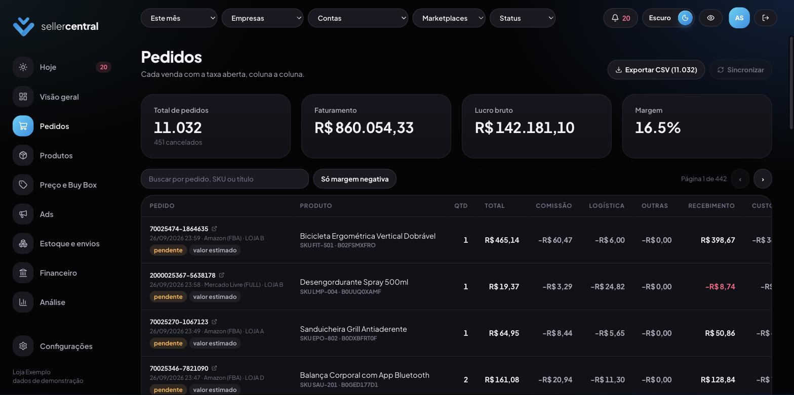This screenshot has height=395, width=794.
Task: Go to the next page of orders
Action: pos(763,179)
